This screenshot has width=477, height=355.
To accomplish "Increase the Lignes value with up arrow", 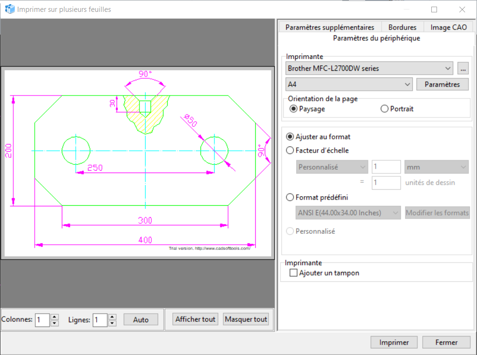I will [x=112, y=317].
